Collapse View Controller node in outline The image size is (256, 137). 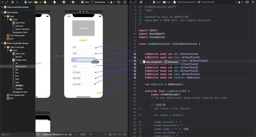[x=5, y=47]
